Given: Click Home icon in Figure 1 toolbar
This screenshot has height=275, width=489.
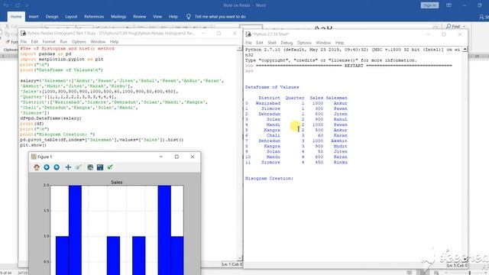Looking at the screenshot, I should (37, 167).
